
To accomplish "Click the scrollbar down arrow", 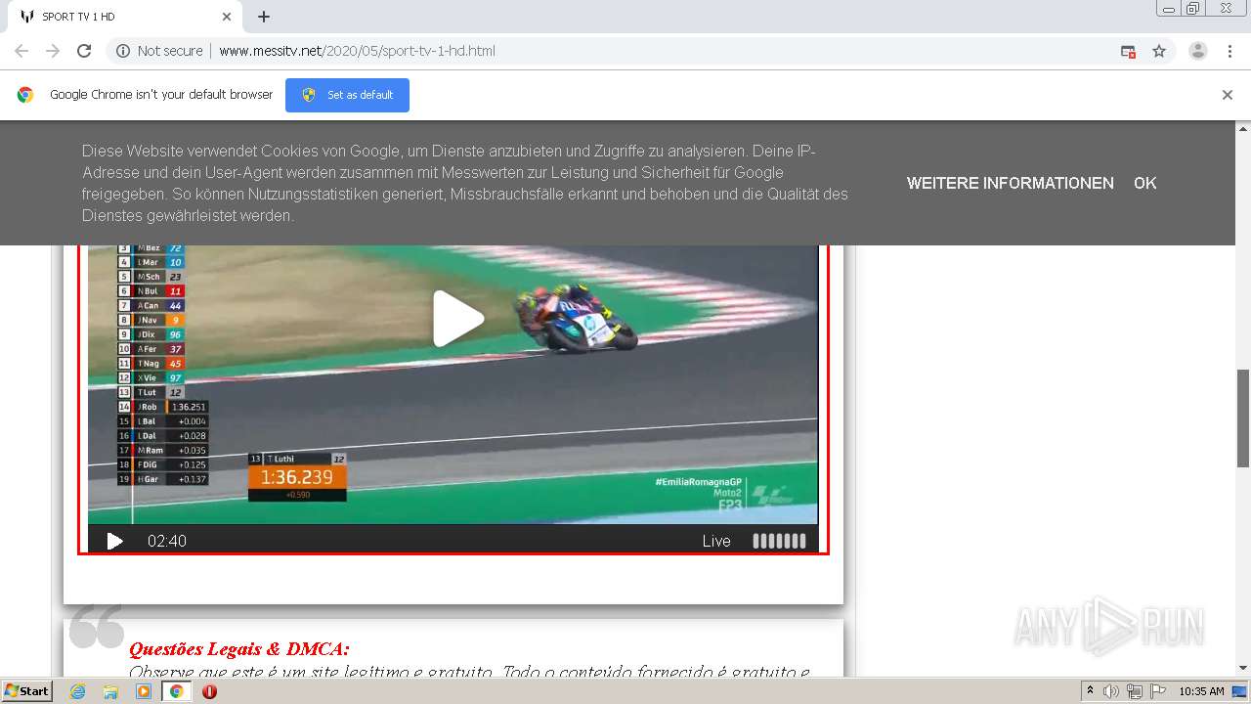I will pyautogui.click(x=1243, y=668).
